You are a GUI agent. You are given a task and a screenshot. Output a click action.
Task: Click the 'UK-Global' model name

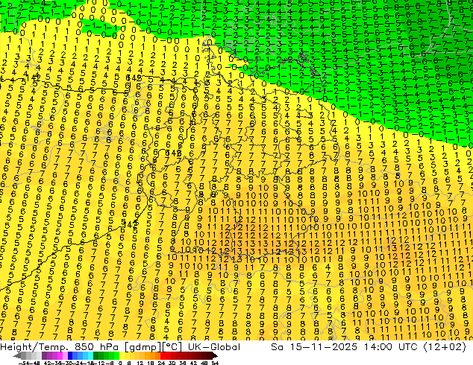coord(214,347)
